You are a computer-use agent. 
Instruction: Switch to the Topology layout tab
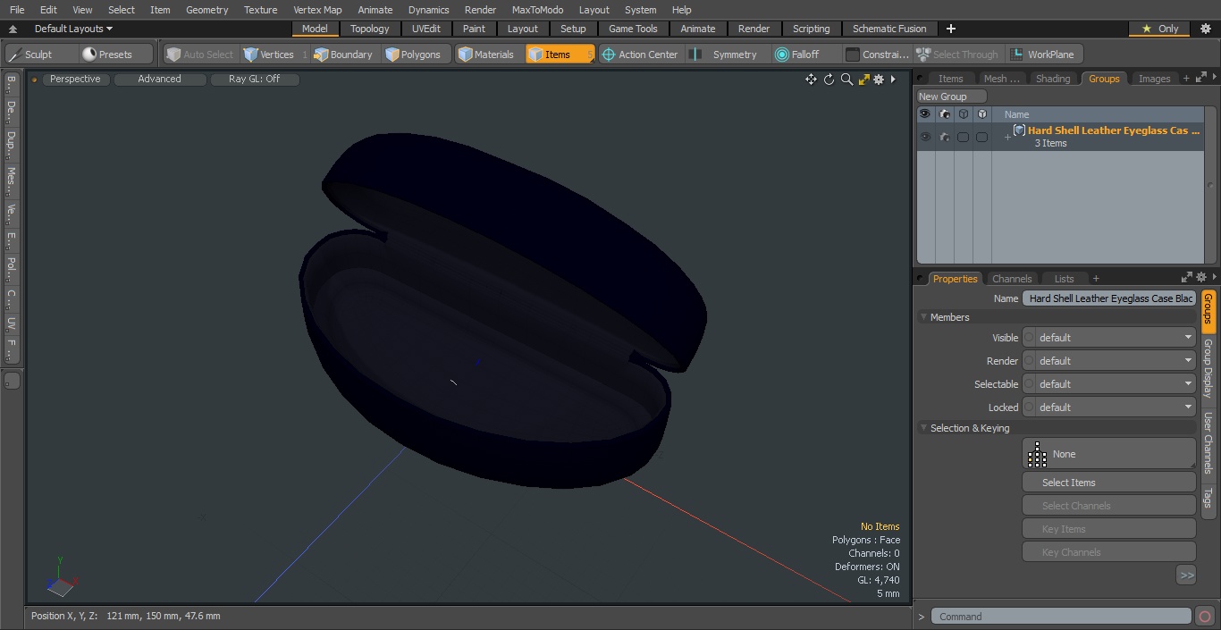coord(369,29)
